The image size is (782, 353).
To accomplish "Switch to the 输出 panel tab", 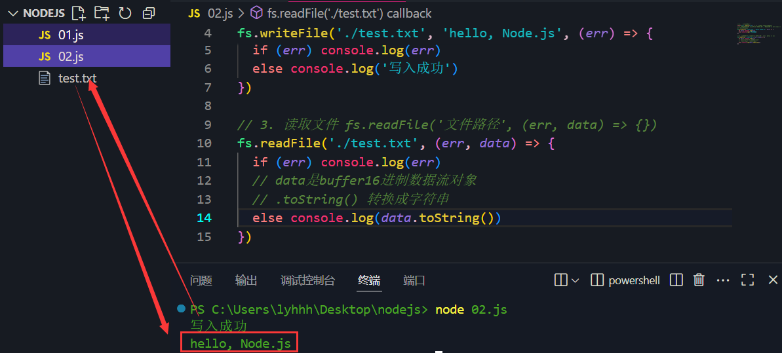I will coord(246,280).
